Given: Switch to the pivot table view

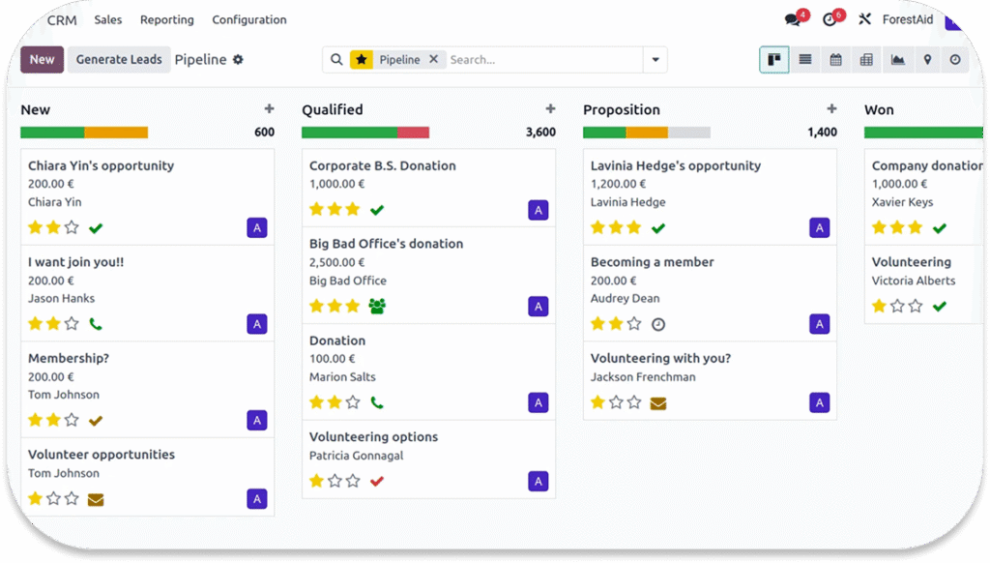Looking at the screenshot, I should pyautogui.click(x=866, y=60).
